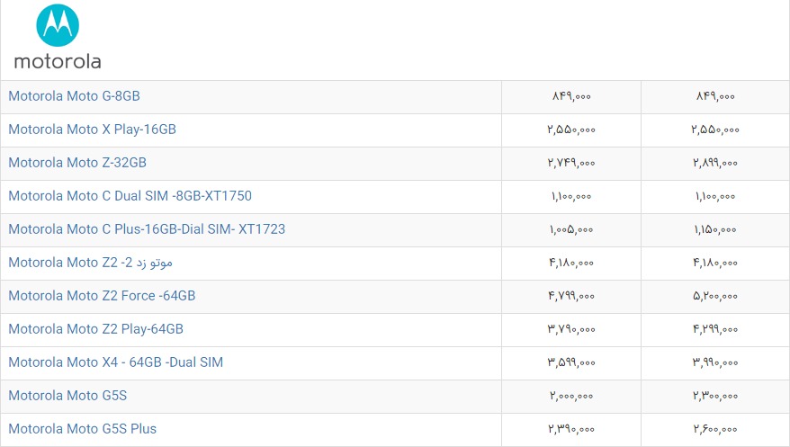Screen dimensions: 790x447
Task: Select second price cell of Z2 Force -64GB row
Action: click(x=715, y=297)
